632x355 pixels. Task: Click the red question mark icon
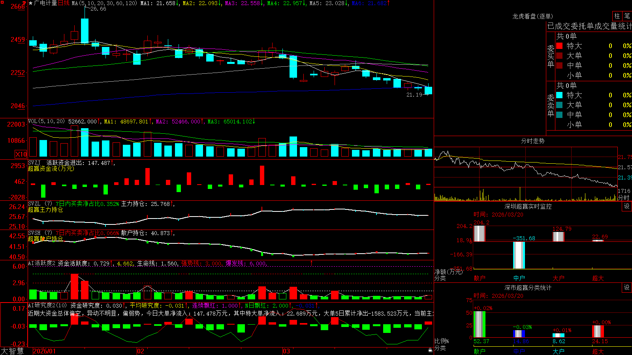(24, 3)
